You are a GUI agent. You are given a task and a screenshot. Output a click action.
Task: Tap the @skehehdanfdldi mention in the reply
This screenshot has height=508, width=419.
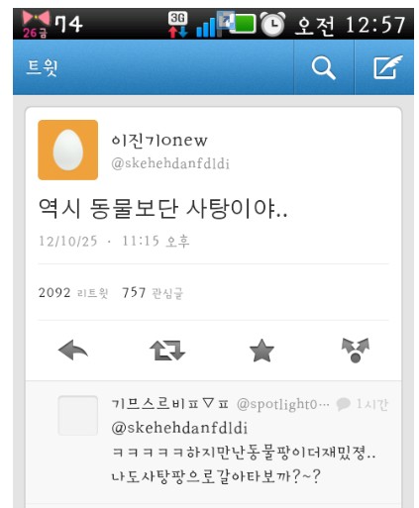(179, 428)
